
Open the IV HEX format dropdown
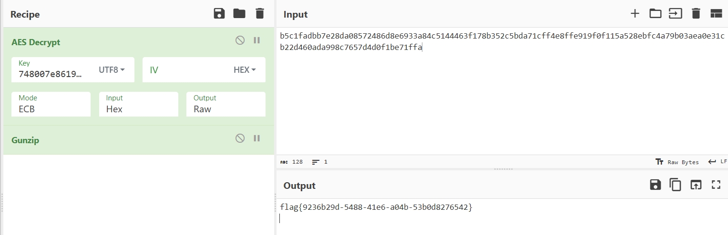point(245,70)
